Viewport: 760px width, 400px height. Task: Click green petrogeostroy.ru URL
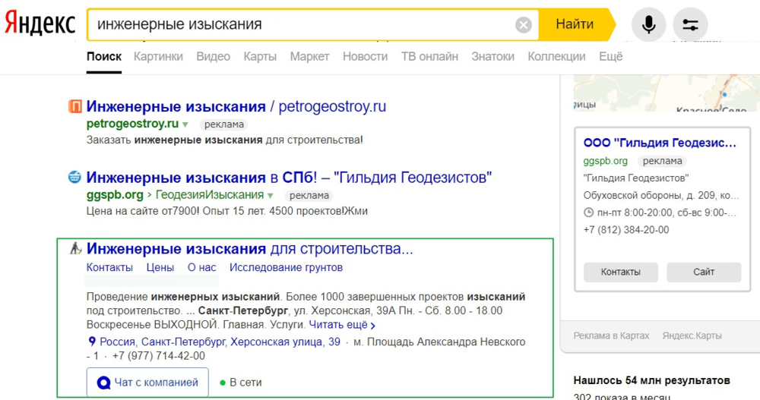132,124
